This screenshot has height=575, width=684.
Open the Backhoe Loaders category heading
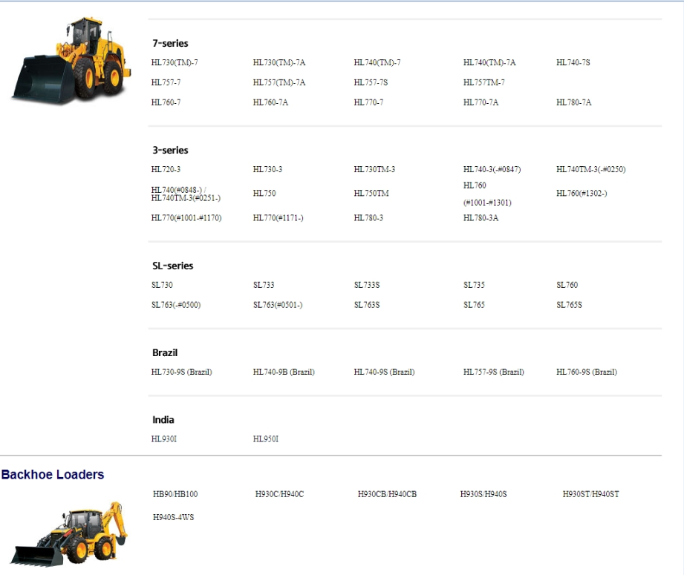point(52,475)
